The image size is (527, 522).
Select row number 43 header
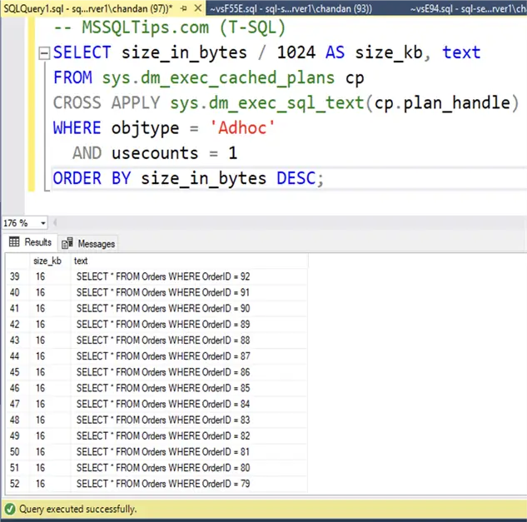click(17, 341)
